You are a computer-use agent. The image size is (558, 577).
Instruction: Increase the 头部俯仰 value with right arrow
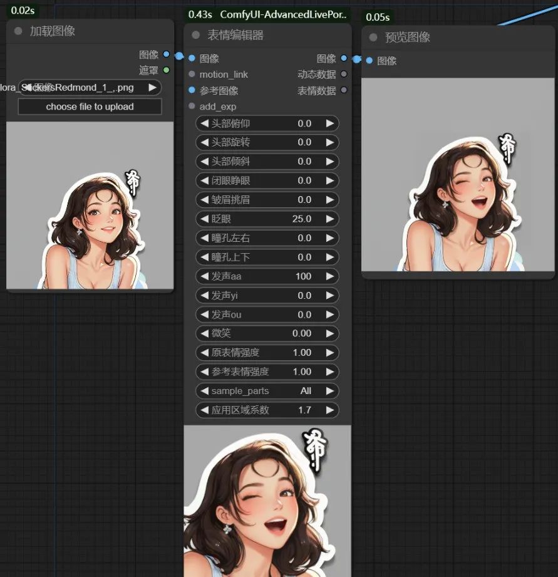pos(330,123)
